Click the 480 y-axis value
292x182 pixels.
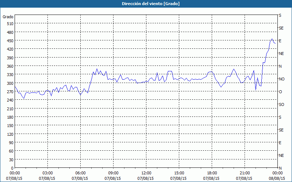pyautogui.click(x=11, y=32)
